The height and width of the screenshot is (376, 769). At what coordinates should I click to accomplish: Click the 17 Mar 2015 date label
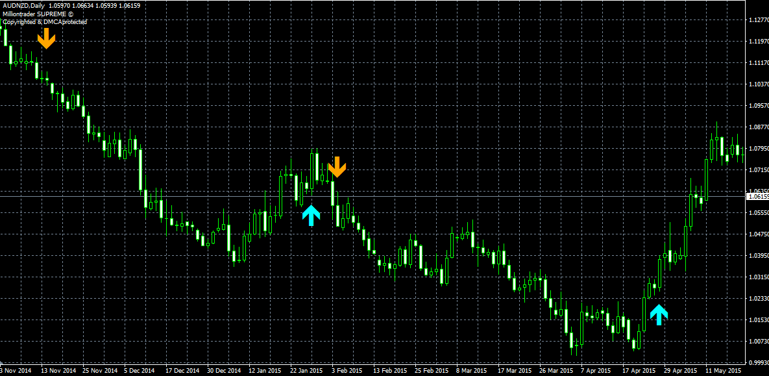coord(515,371)
